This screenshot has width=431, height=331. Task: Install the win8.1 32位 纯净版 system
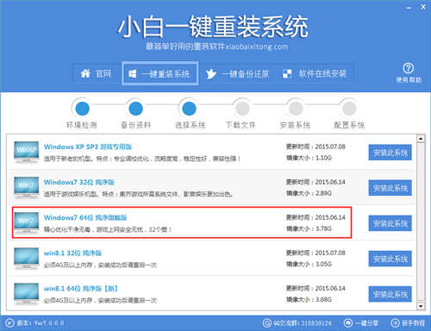[x=390, y=259]
